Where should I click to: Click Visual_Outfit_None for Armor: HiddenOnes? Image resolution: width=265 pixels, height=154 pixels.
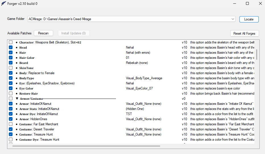click(x=144, y=119)
